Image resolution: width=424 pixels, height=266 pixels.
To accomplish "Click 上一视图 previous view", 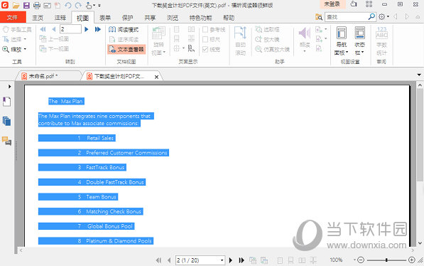I will point(54,39).
